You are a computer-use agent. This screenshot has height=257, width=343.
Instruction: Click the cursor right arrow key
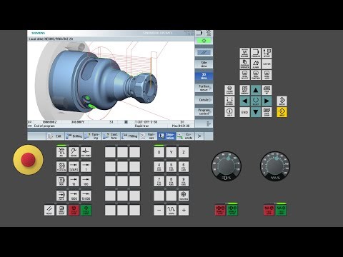point(267,101)
